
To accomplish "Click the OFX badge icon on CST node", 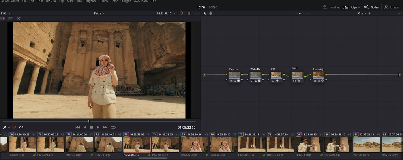I will click(x=277, y=81).
